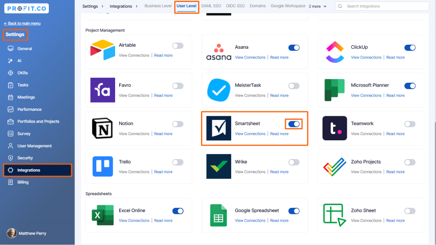Disable the Asana integration toggle
Viewport: 436px width, 245px height.
pos(294,48)
